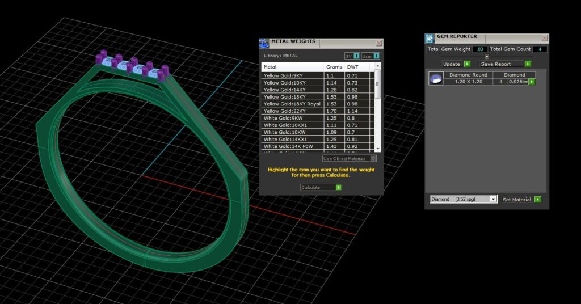This screenshot has width=581, height=304.
Task: Click the Gem Reporter panel icon
Action: pos(430,38)
